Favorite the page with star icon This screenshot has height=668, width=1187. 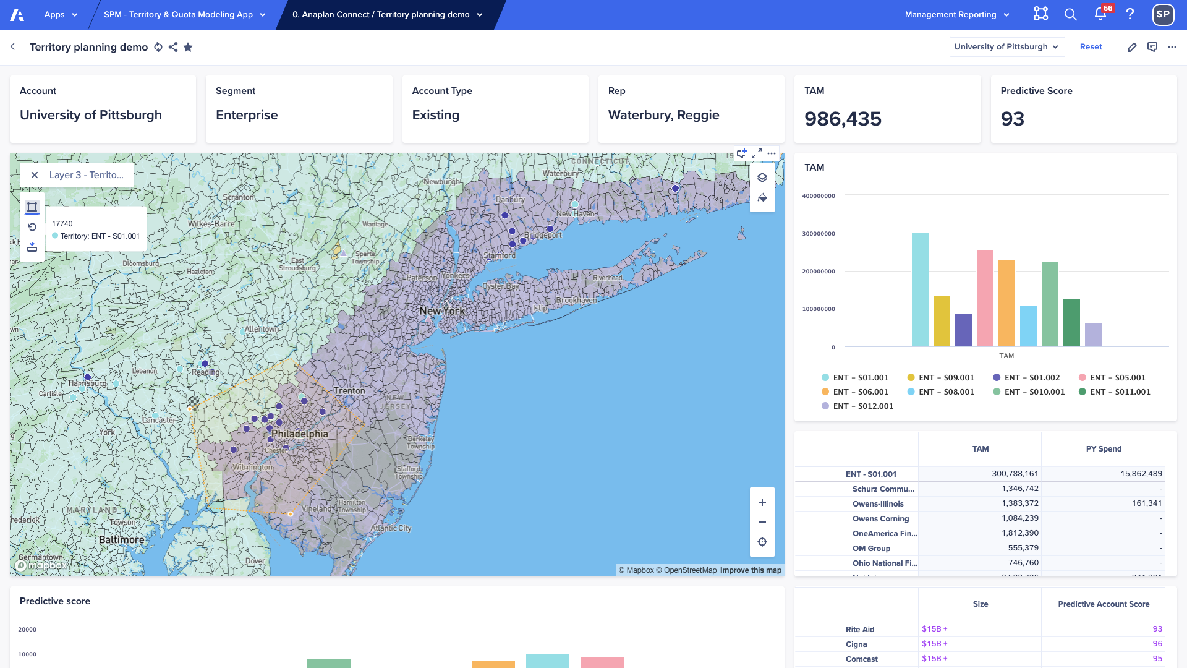(188, 47)
